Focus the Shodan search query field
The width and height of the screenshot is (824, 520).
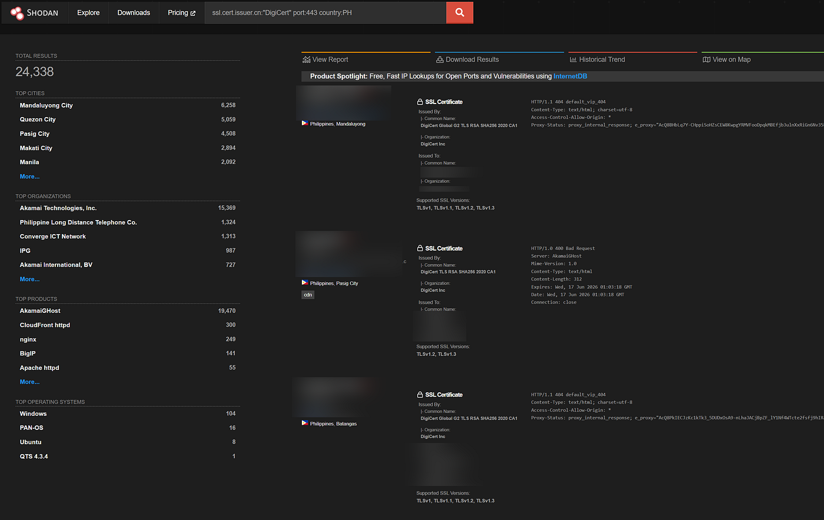click(x=325, y=12)
